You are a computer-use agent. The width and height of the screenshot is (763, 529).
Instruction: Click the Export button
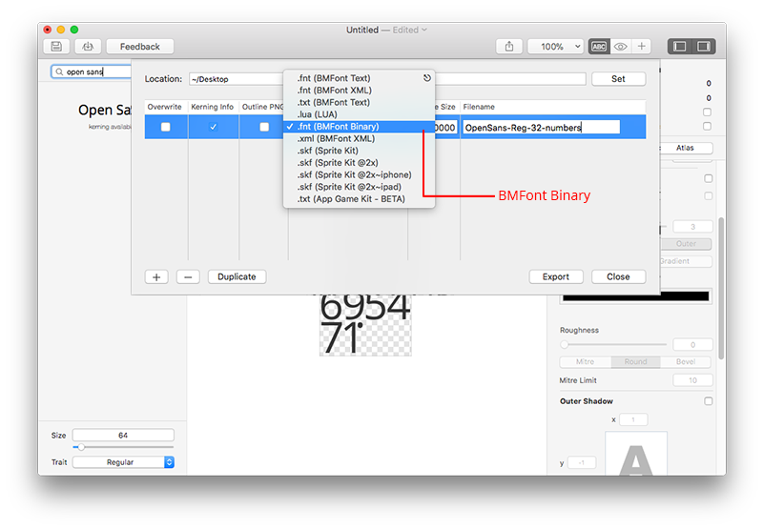point(555,276)
